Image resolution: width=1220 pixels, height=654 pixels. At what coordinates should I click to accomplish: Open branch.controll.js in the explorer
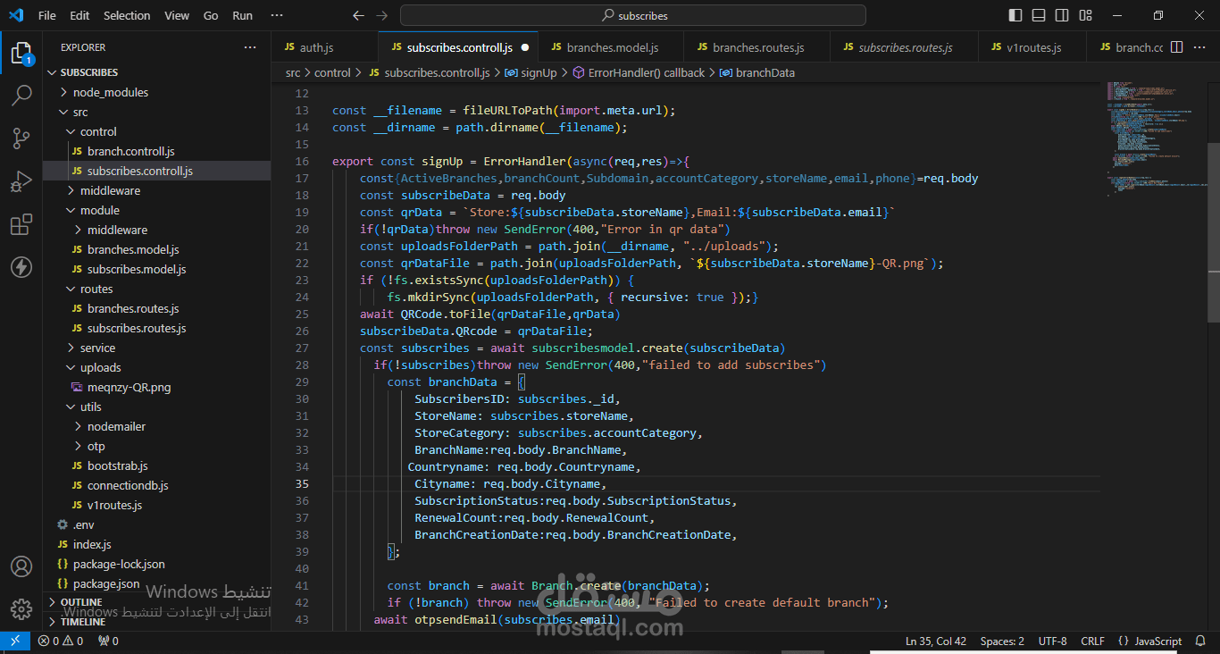156,151
